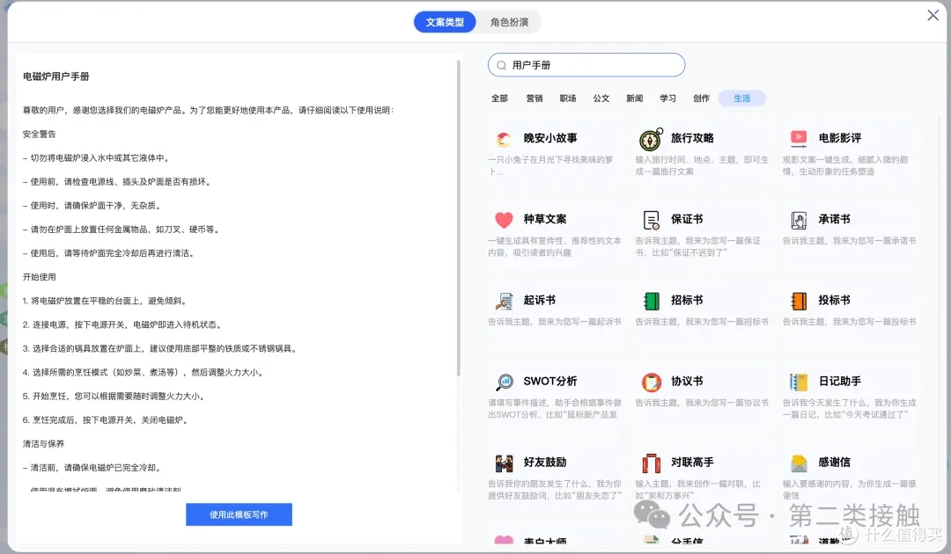Open the 承诺书 template title
951x554 pixels.
[x=834, y=219]
